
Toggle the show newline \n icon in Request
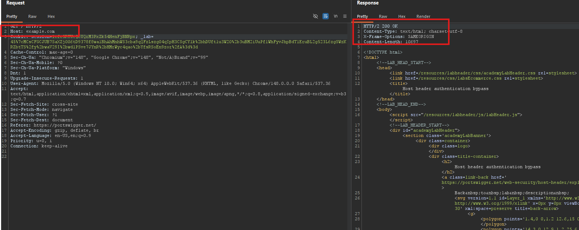coord(335,16)
